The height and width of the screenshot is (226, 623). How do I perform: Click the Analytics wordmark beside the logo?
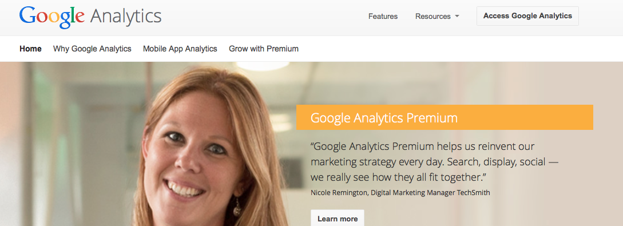[125, 17]
